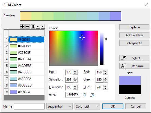Screen dimensions: 151x113
Task: Click the vertical luminance gradient bar
Action: pos(102,49)
